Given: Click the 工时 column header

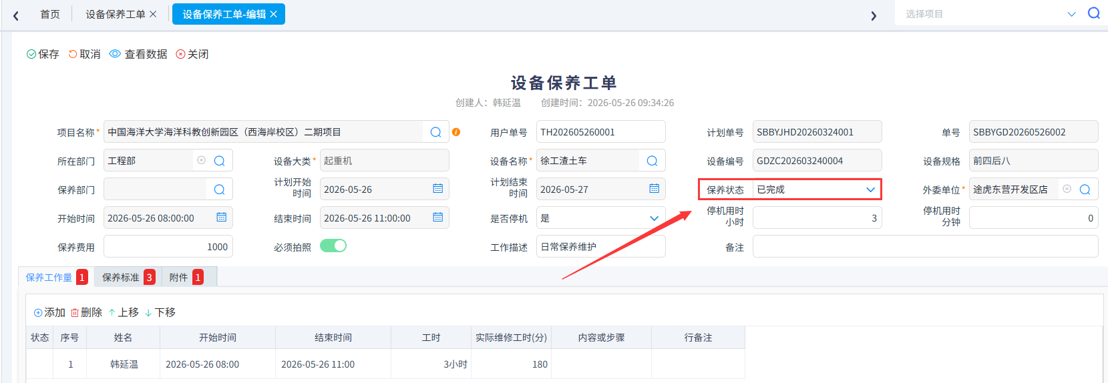Looking at the screenshot, I should (x=431, y=338).
